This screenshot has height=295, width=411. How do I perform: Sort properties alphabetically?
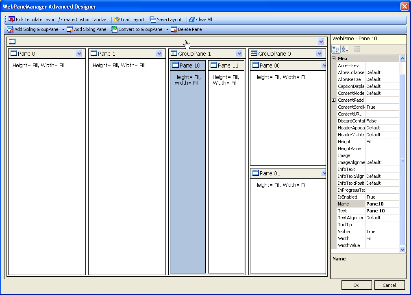(345, 49)
